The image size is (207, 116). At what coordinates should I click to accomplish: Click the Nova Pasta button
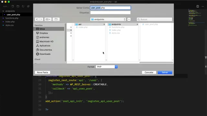click(x=42, y=72)
